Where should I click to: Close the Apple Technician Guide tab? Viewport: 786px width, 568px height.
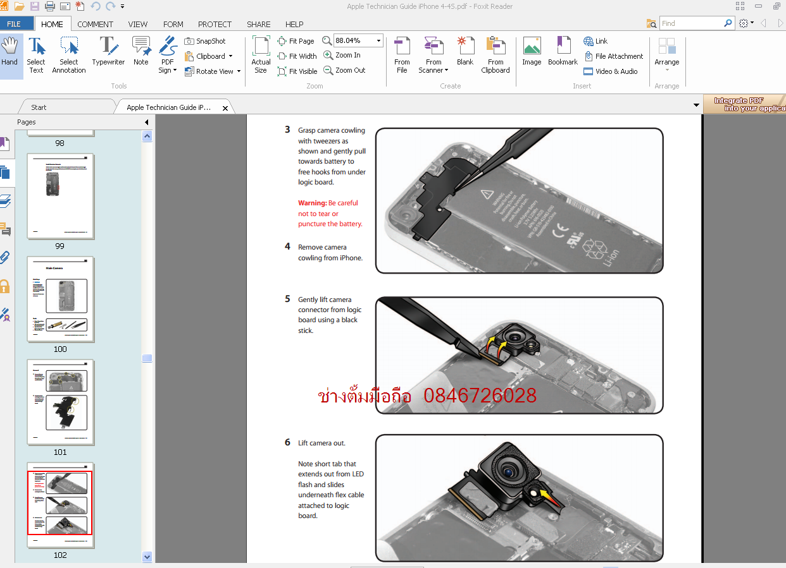tap(225, 108)
